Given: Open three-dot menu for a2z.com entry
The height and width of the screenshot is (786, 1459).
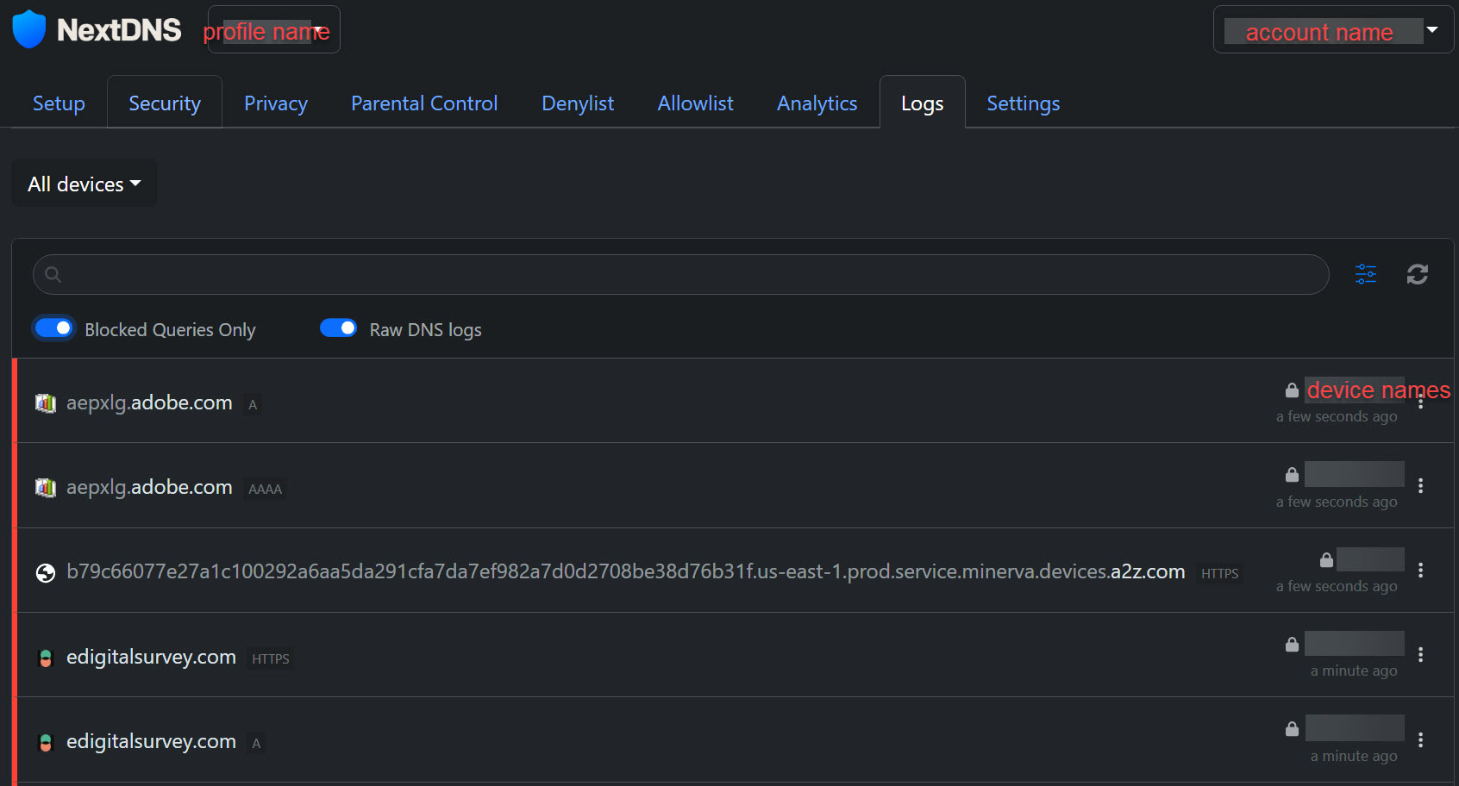Looking at the screenshot, I should [1420, 571].
